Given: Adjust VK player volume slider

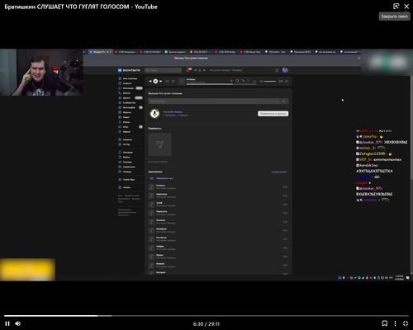Looking at the screenshot, I should 270,81.
